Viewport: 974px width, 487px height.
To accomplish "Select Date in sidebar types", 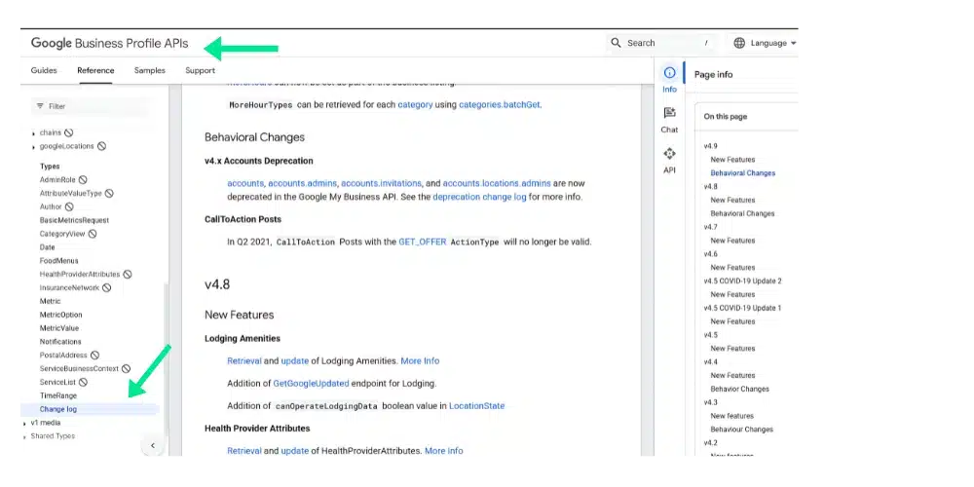I will tap(47, 247).
